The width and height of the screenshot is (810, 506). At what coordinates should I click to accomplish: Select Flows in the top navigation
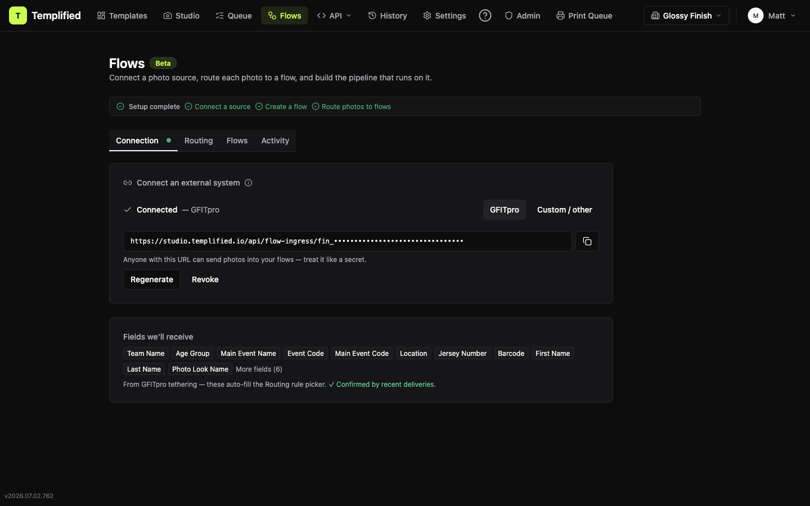coord(284,16)
